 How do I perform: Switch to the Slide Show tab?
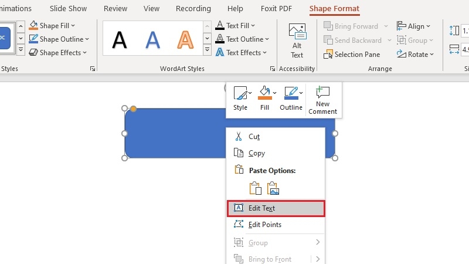coord(68,9)
